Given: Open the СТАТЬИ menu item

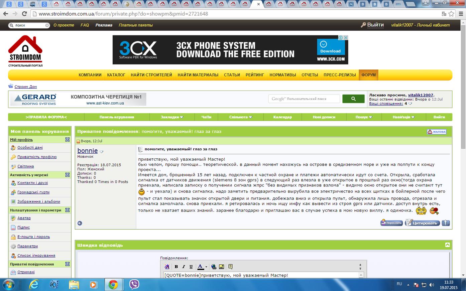Looking at the screenshot, I should (232, 75).
